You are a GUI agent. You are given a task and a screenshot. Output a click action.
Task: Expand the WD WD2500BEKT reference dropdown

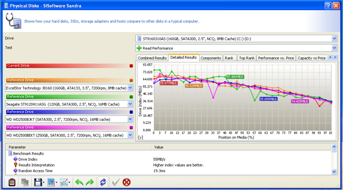(x=130, y=135)
